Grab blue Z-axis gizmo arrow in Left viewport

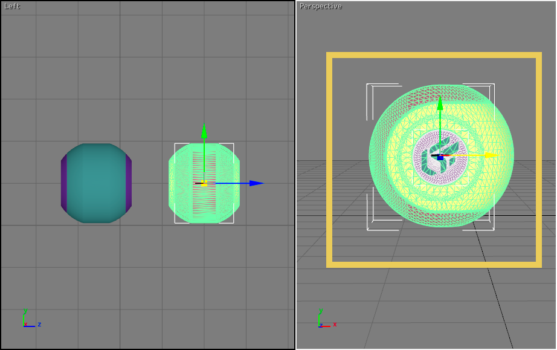(x=256, y=183)
